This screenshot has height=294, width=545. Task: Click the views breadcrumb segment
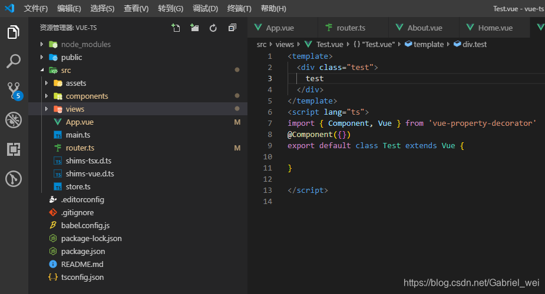point(285,44)
